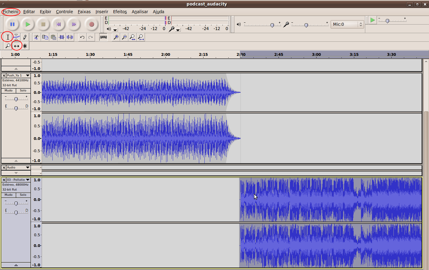
Task: Skip to start of the project
Action: pos(59,24)
